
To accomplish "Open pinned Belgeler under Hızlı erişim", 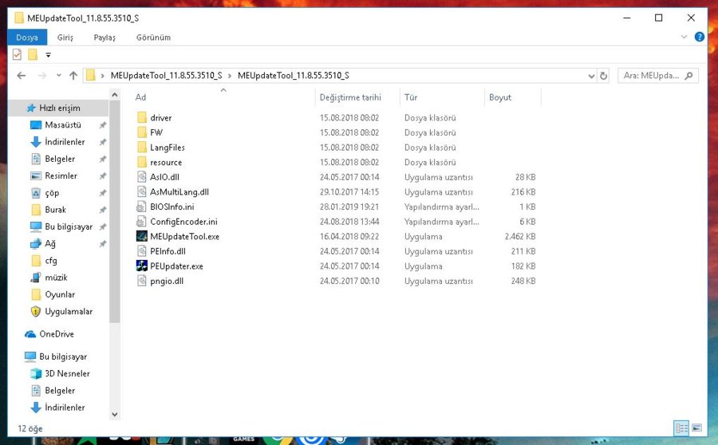I will (x=60, y=159).
